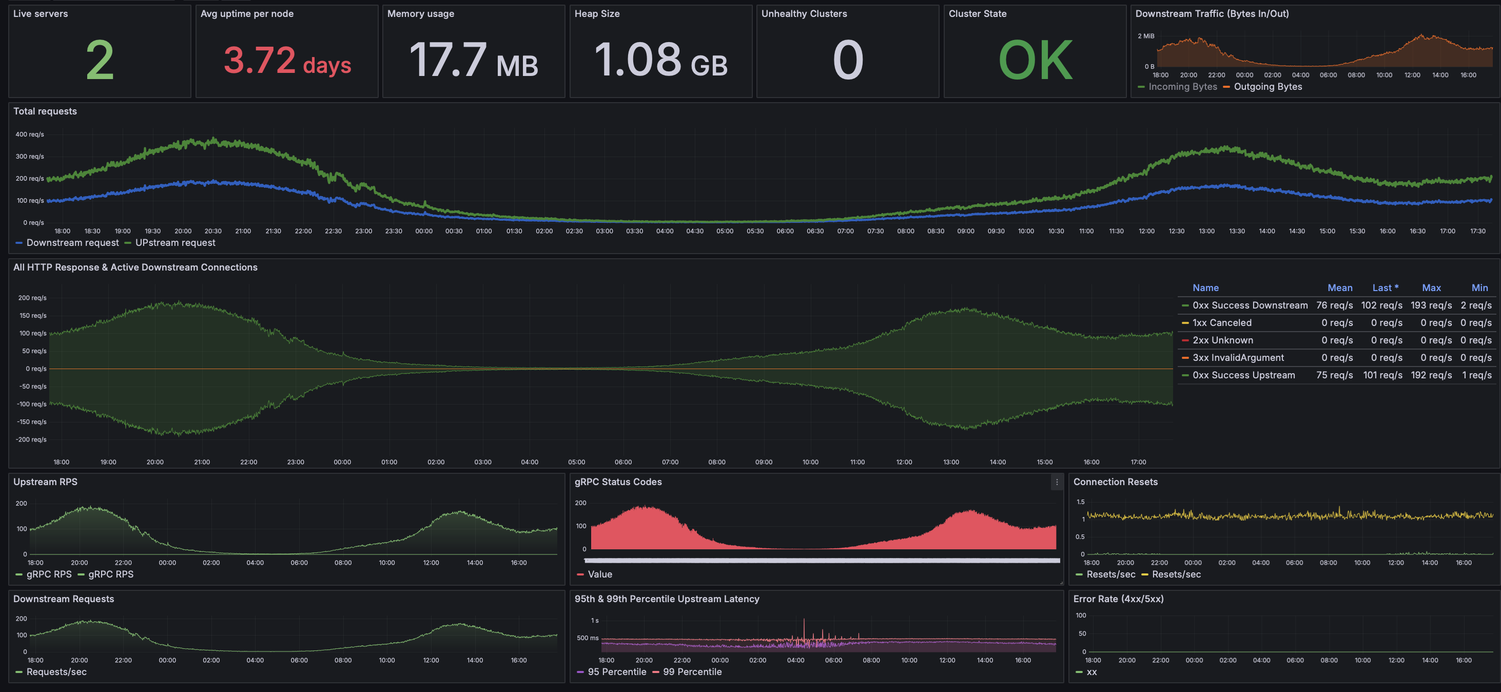This screenshot has height=692, width=1501.
Task: Click the Error Rate (4xx/5xx) panel title
Action: (1118, 599)
